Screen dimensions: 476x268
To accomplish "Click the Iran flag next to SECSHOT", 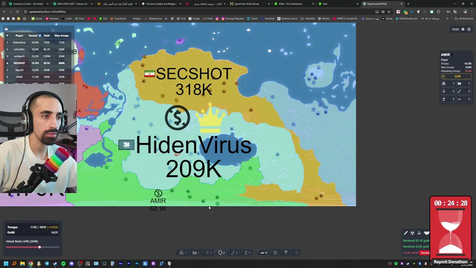I will [x=149, y=74].
